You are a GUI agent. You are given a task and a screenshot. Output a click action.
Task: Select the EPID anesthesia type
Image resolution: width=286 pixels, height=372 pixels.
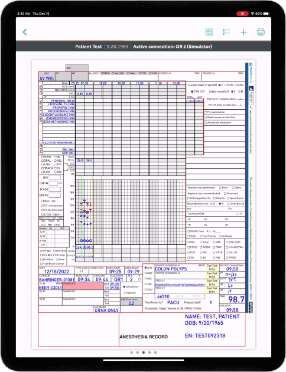[146, 289]
